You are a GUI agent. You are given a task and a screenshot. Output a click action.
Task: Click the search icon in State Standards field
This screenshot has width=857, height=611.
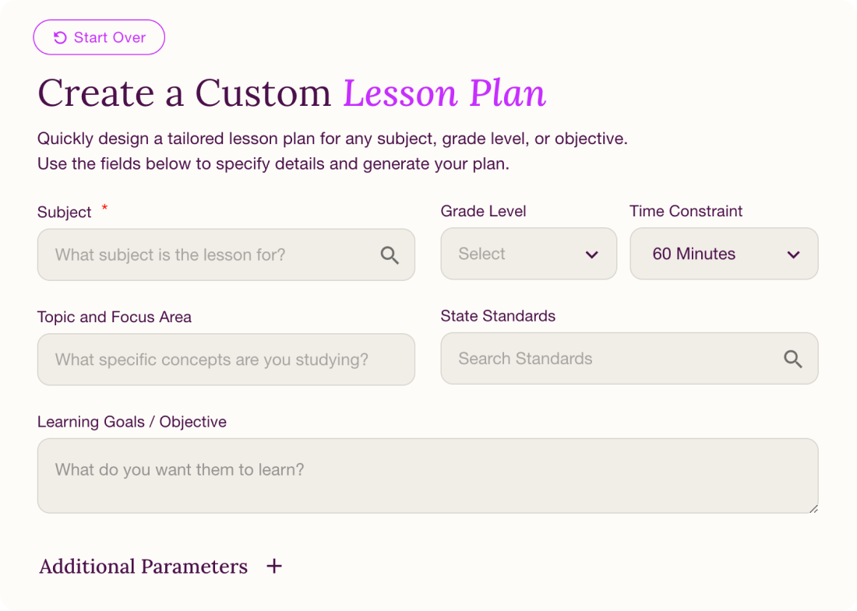(x=793, y=359)
